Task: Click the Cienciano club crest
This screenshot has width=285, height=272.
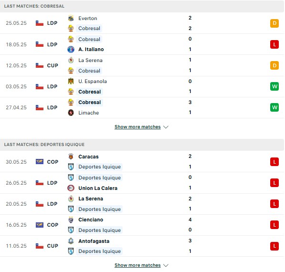Action: (x=71, y=220)
